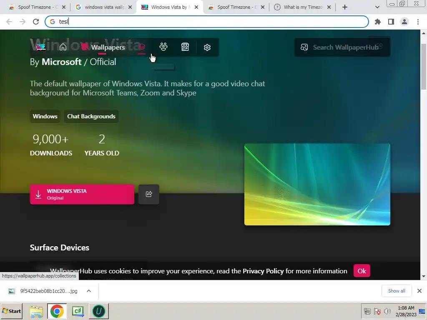Image resolution: width=427 pixels, height=320 pixels.
Task: Open the community people icon
Action: pyautogui.click(x=163, y=47)
